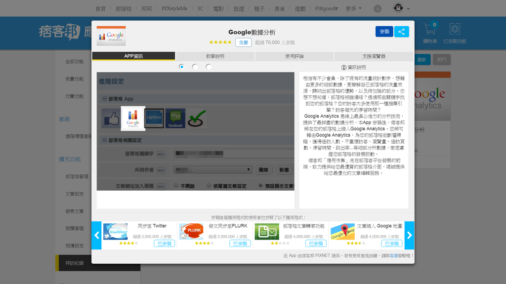Open the user account dropdown arrow
The image size is (506, 284).
(x=408, y=9)
